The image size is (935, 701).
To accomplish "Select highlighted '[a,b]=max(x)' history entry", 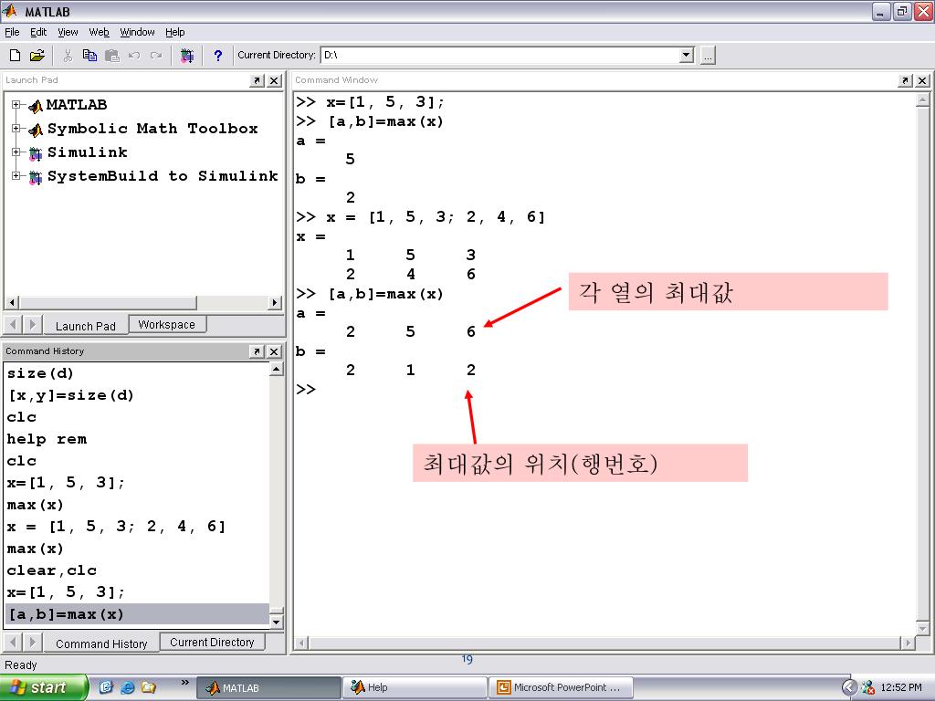I will coord(137,614).
